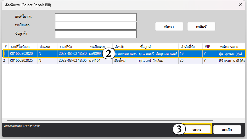Click the เชียงใหม่ province cell

pos(125,60)
